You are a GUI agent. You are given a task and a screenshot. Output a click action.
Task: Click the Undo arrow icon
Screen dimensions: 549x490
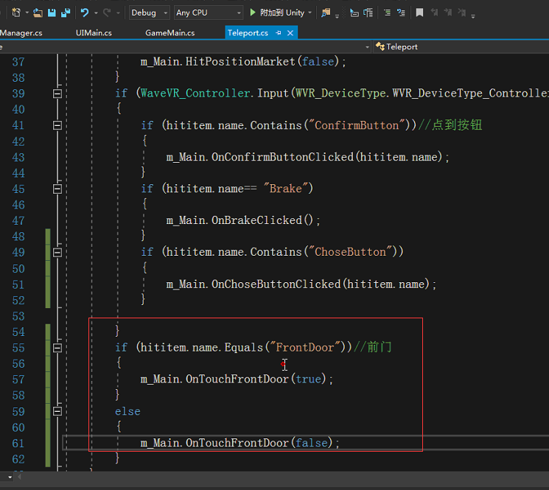tap(85, 13)
